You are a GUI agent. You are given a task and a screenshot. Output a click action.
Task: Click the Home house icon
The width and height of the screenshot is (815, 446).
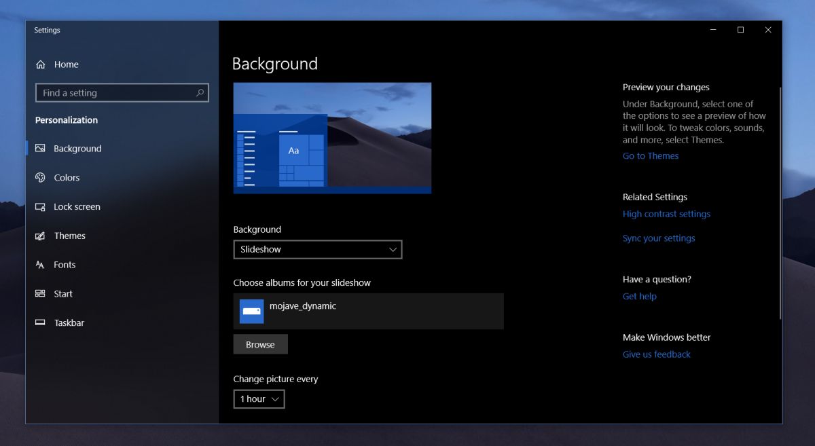pyautogui.click(x=41, y=64)
